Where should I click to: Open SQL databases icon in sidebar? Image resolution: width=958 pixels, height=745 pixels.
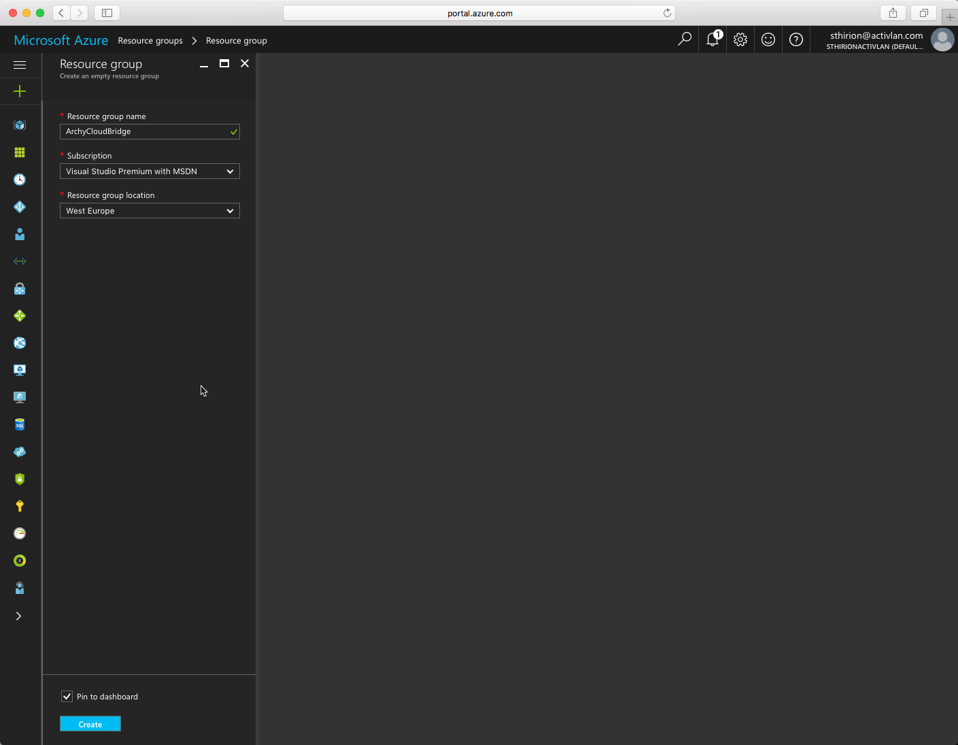(x=20, y=425)
